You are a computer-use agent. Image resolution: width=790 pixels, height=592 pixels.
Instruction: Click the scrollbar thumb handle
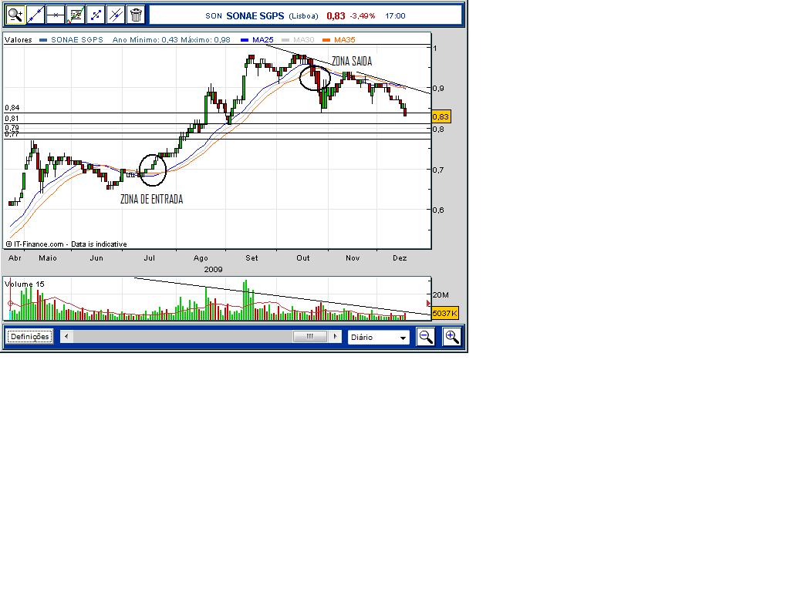click(310, 336)
